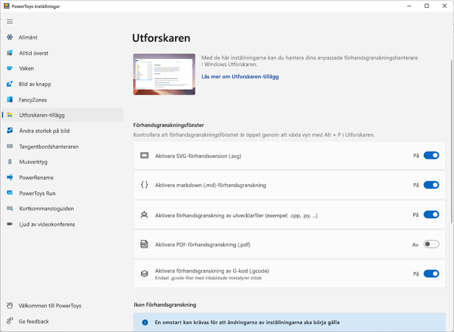Select PowerRename in the sidebar
Image resolution: width=454 pixels, height=332 pixels.
click(x=63, y=178)
